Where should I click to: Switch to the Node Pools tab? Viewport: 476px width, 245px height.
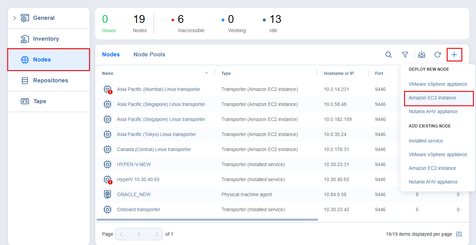[x=149, y=54]
